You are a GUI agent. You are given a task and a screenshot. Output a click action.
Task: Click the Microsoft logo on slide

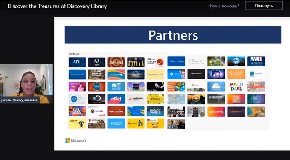(75, 140)
